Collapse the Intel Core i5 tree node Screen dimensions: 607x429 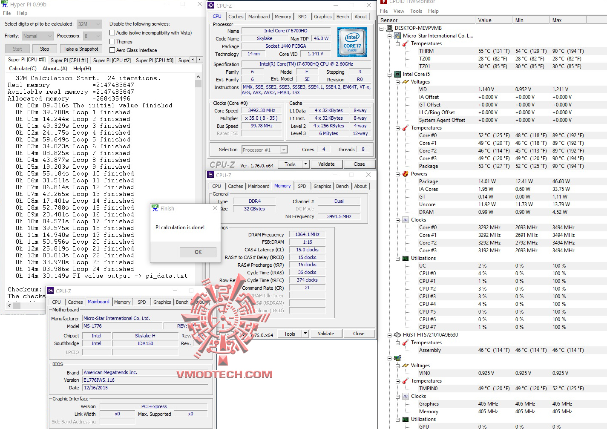pyautogui.click(x=389, y=75)
